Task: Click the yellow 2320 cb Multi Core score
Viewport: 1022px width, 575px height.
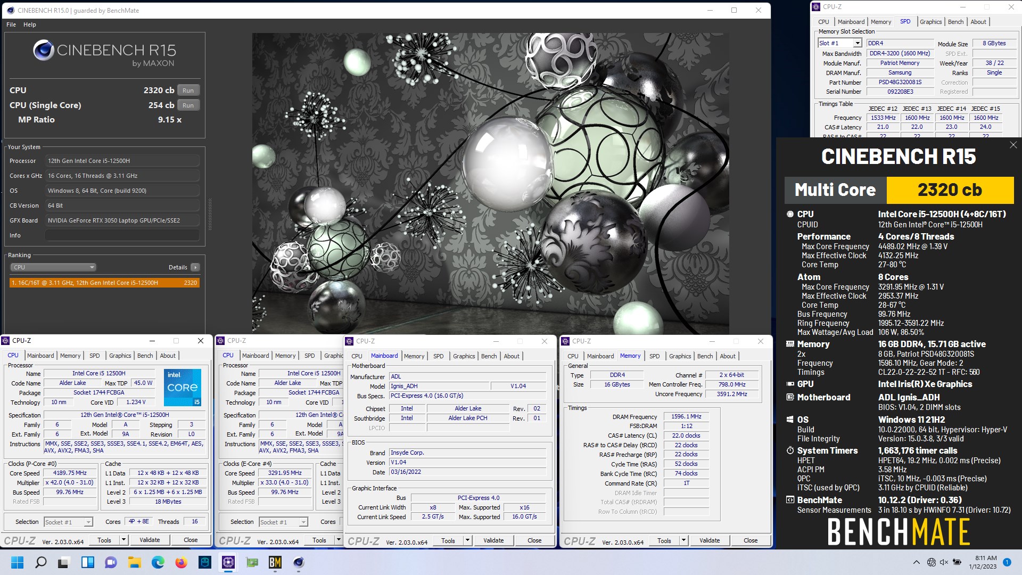Action: coord(950,190)
